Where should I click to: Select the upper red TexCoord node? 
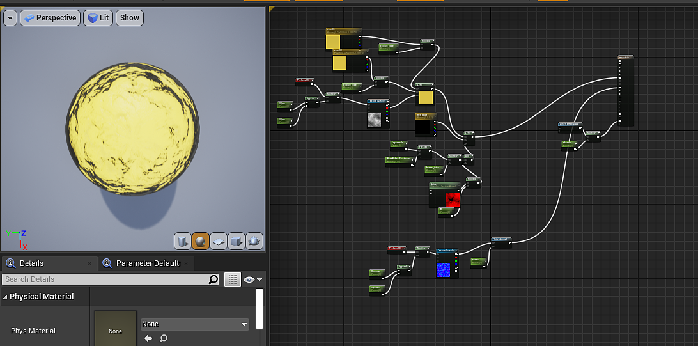304,81
